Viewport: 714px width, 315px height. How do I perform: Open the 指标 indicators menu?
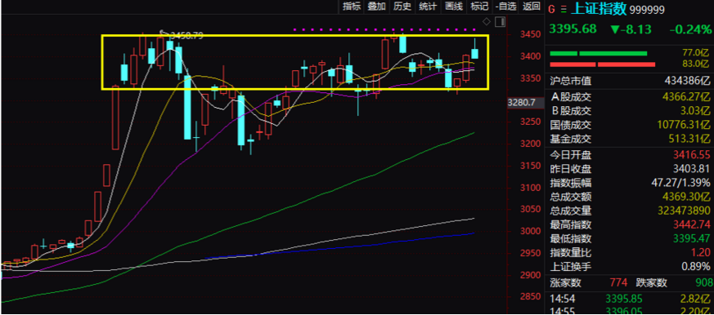pyautogui.click(x=352, y=7)
